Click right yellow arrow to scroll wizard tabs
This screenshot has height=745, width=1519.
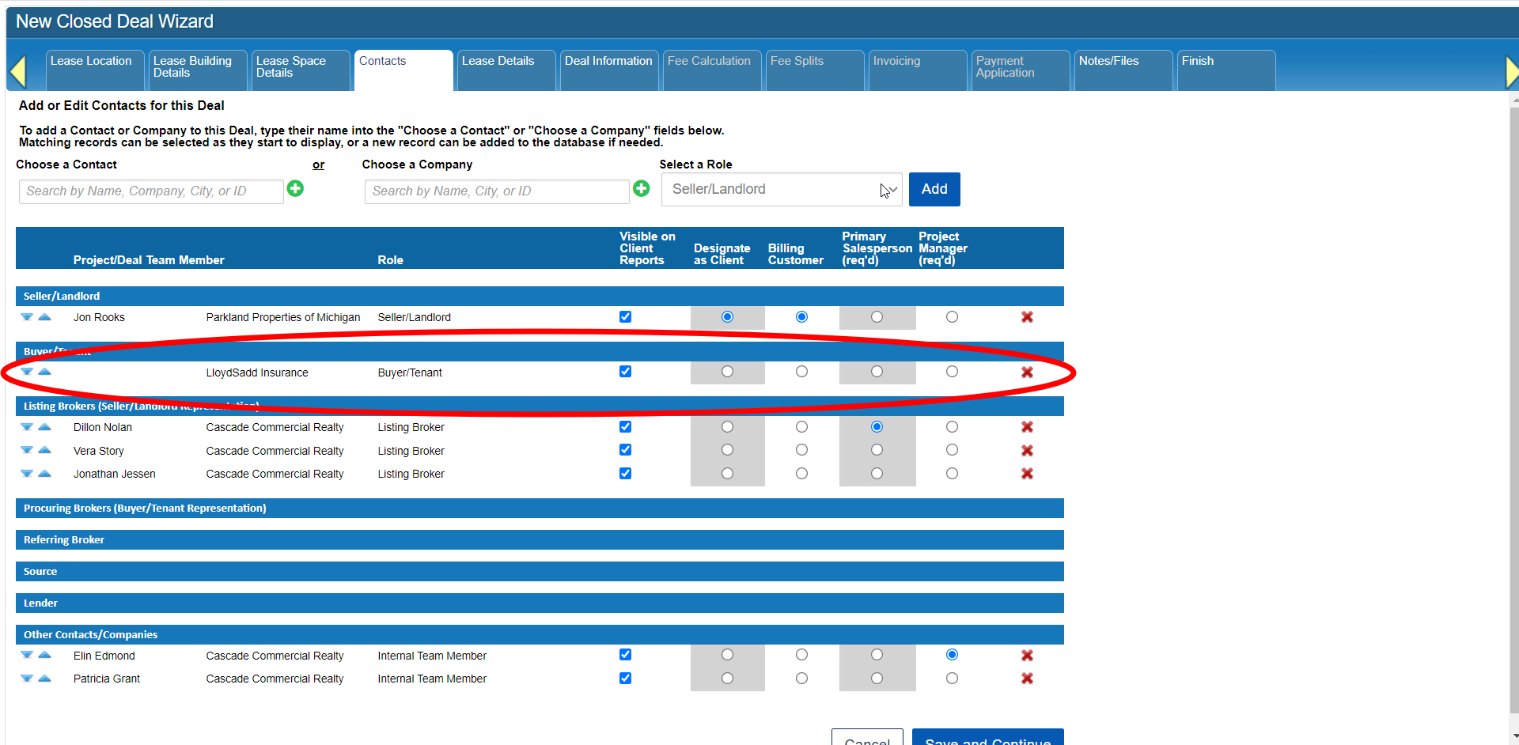[1512, 71]
